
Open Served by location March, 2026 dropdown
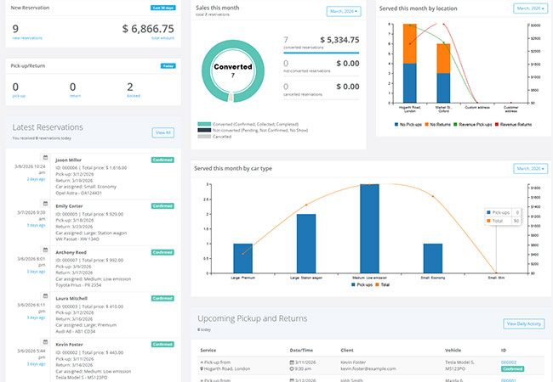[x=530, y=8]
